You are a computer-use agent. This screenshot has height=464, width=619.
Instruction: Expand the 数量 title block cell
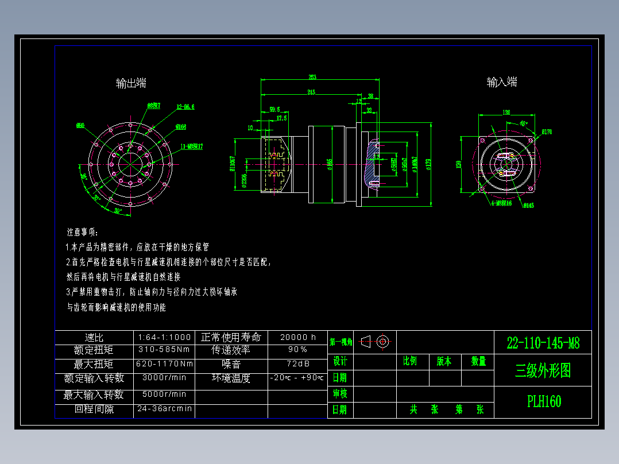click(478, 361)
